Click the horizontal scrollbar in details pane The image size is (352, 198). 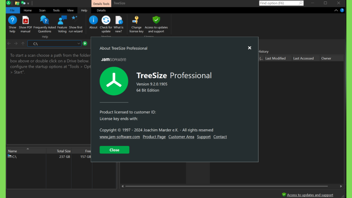coord(227,186)
